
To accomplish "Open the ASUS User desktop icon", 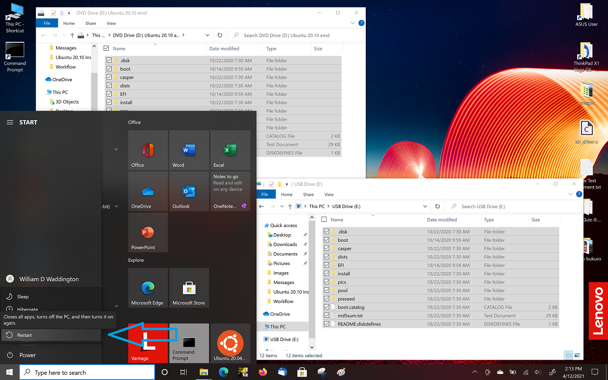I will point(587,14).
